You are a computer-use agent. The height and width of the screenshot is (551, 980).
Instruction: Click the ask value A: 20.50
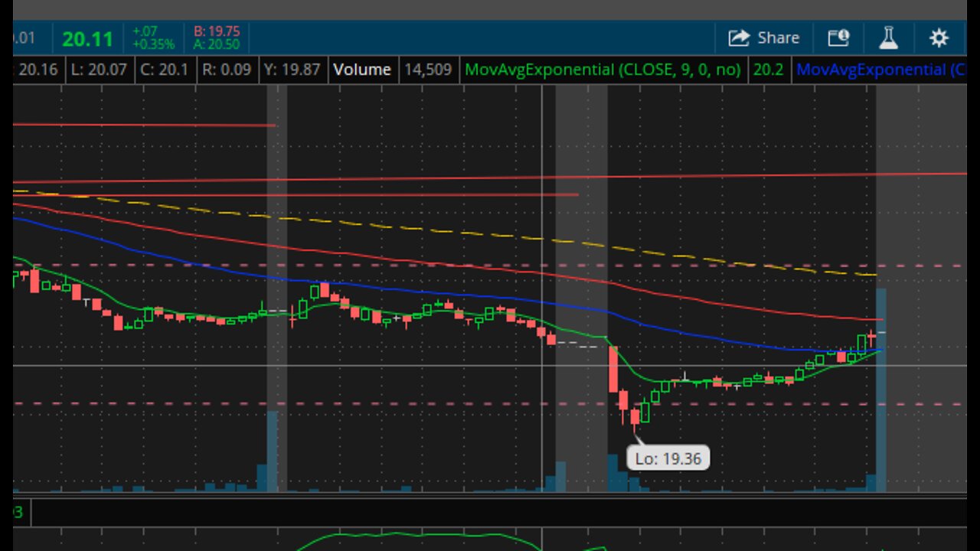point(217,44)
